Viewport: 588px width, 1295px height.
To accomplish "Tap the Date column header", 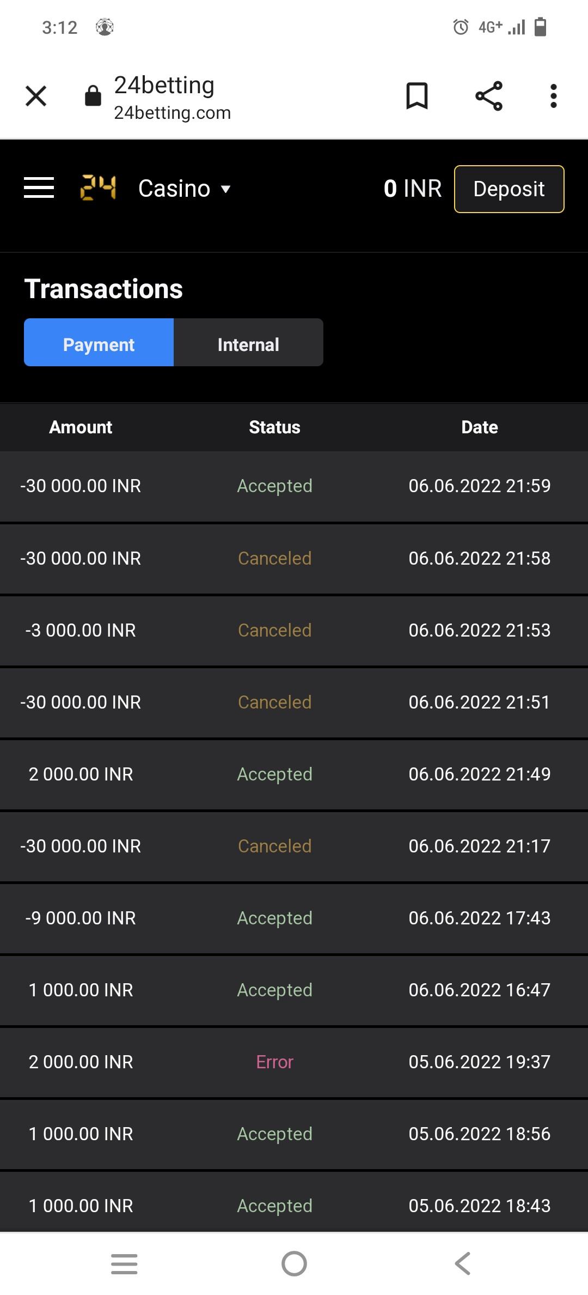I will [x=479, y=427].
